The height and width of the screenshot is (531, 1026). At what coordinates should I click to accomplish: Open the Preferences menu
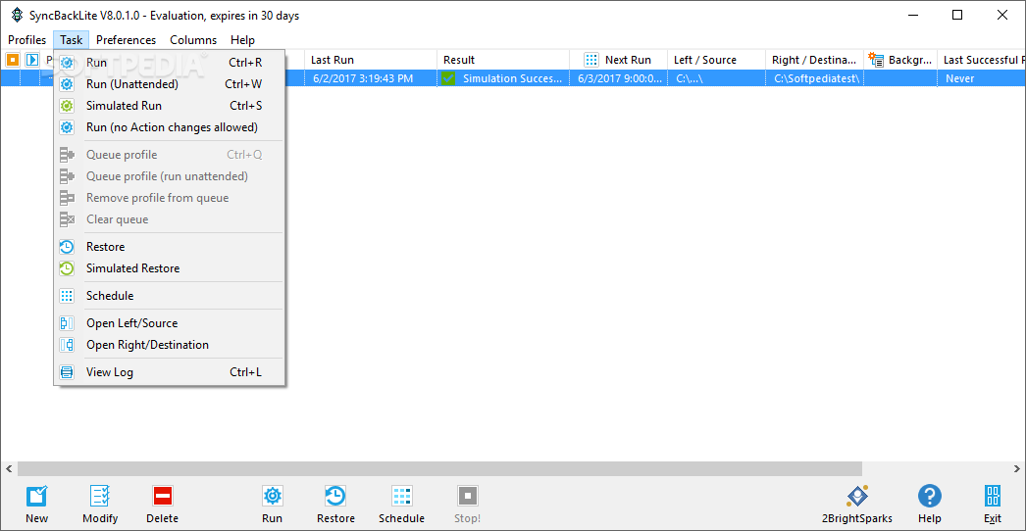click(x=127, y=40)
